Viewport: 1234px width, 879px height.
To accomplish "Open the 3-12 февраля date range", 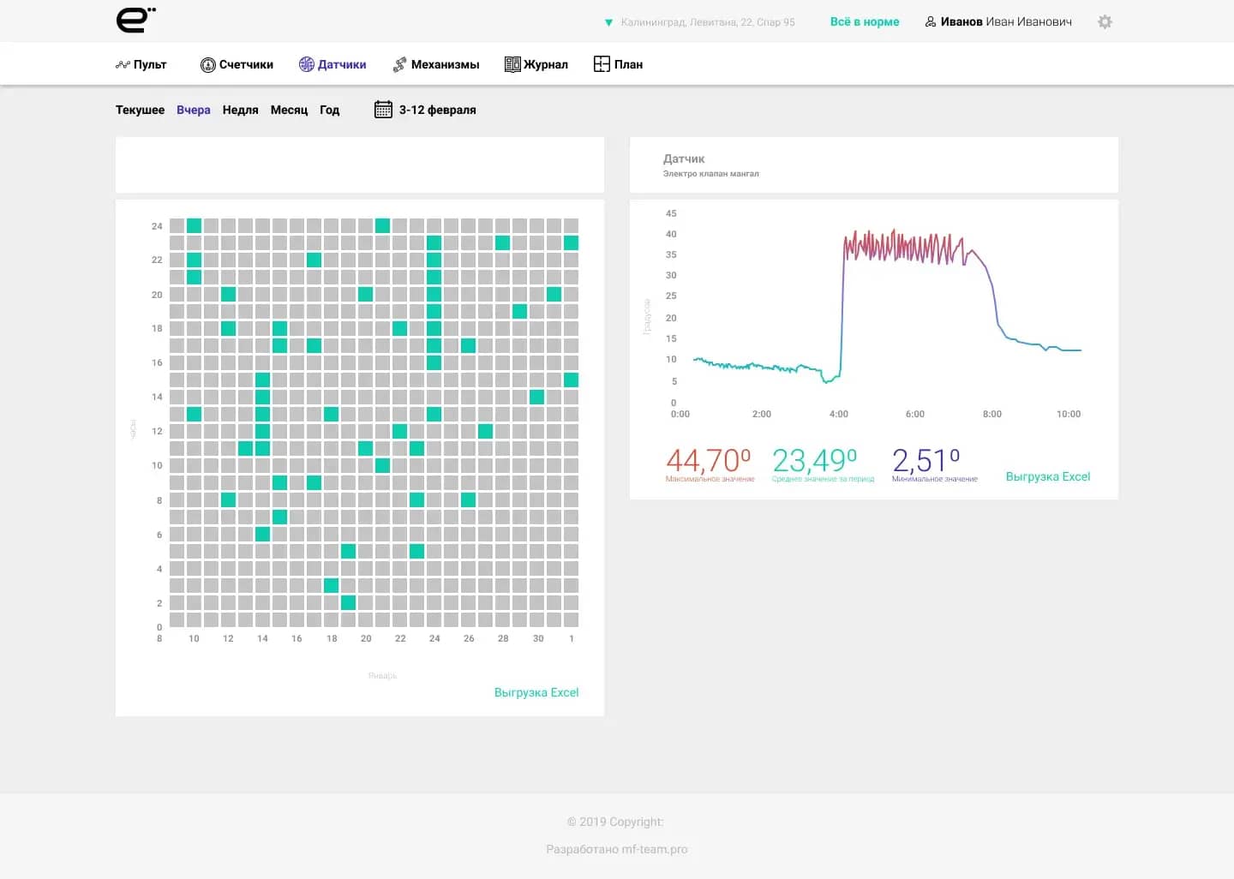I will pyautogui.click(x=437, y=110).
